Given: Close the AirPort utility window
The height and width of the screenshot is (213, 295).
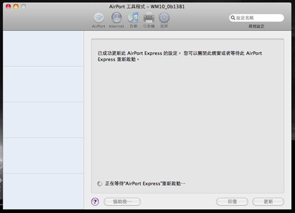Looking at the screenshot, I should point(9,7).
